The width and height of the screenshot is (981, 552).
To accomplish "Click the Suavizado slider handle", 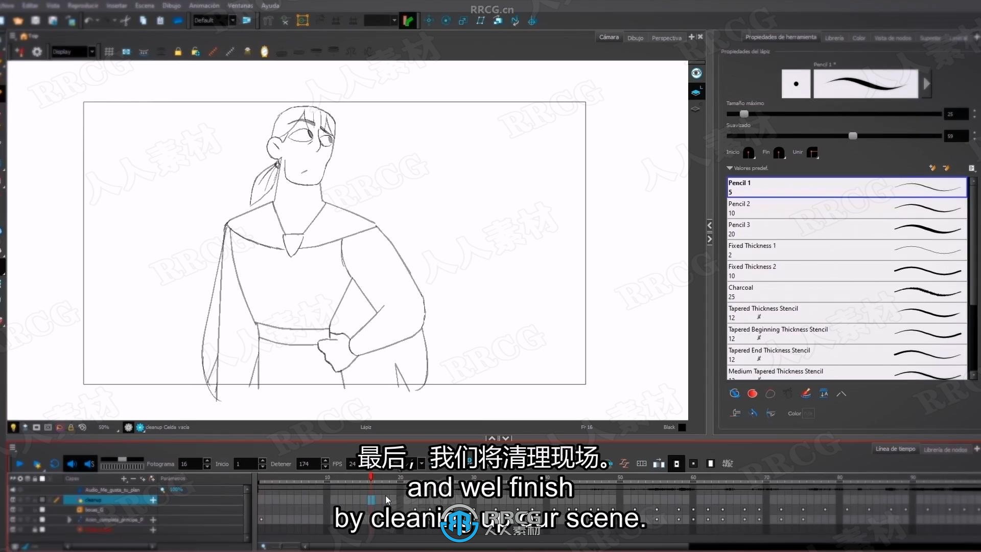I will (853, 136).
